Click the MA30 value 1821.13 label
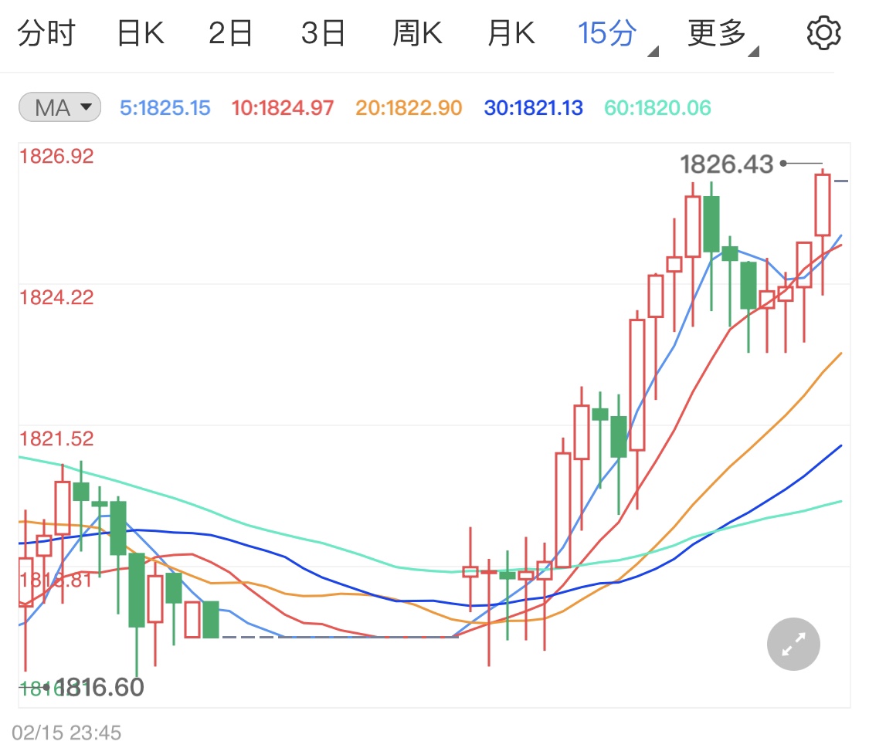This screenshot has width=869, height=748. [533, 107]
